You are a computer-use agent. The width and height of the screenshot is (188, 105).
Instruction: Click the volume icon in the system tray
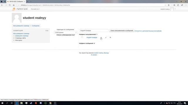[x=172, y=103]
